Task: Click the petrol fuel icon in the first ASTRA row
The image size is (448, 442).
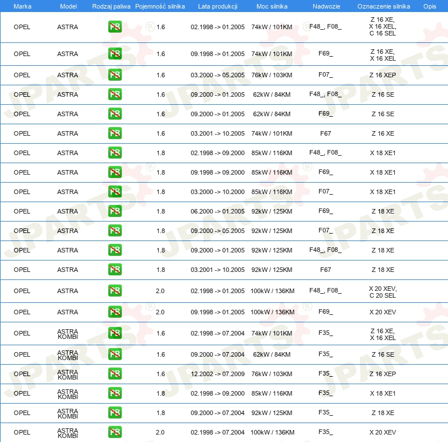Action: tap(115, 27)
